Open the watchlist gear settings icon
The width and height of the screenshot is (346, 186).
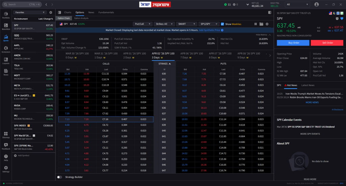(51, 13)
